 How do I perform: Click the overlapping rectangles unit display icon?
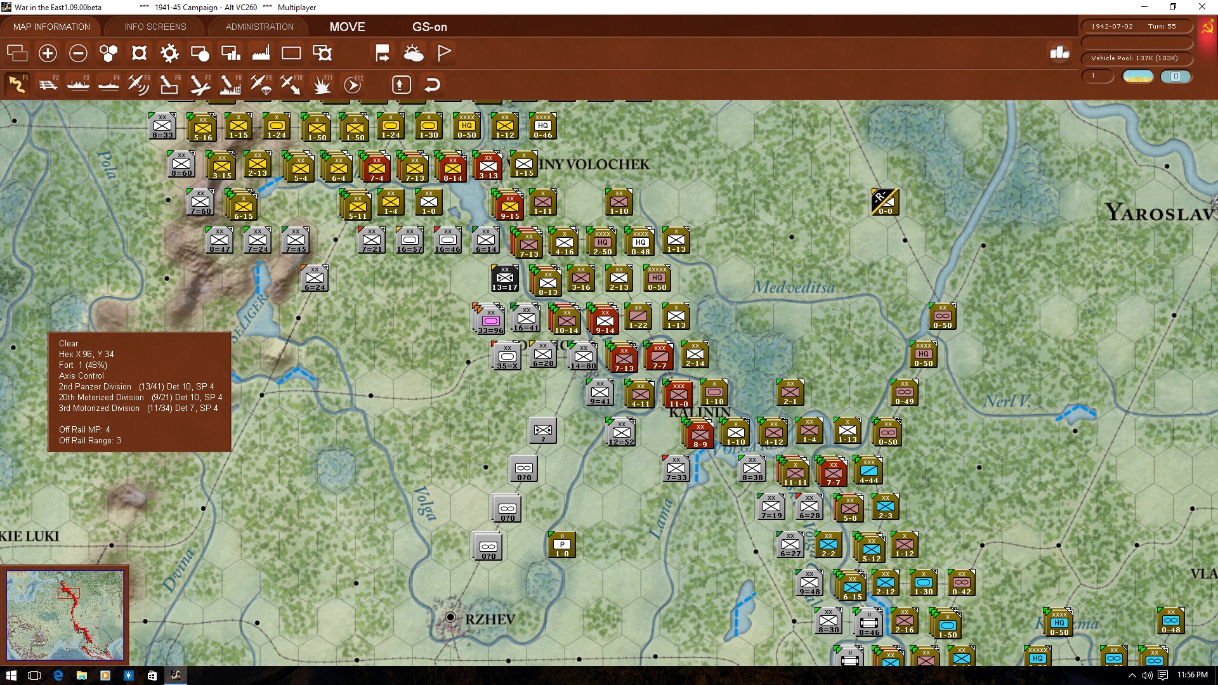pos(17,53)
